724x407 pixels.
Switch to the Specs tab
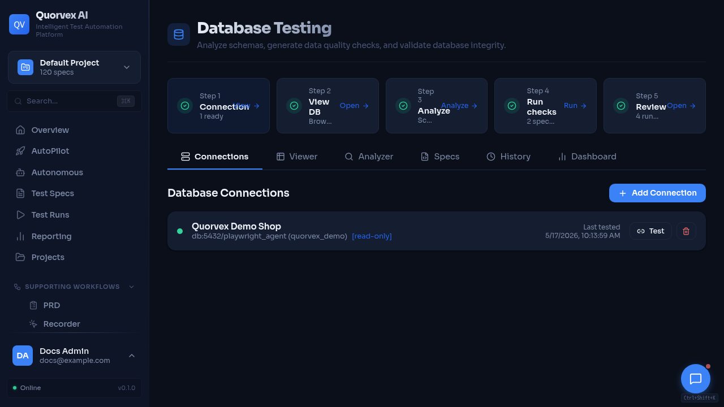(x=440, y=157)
